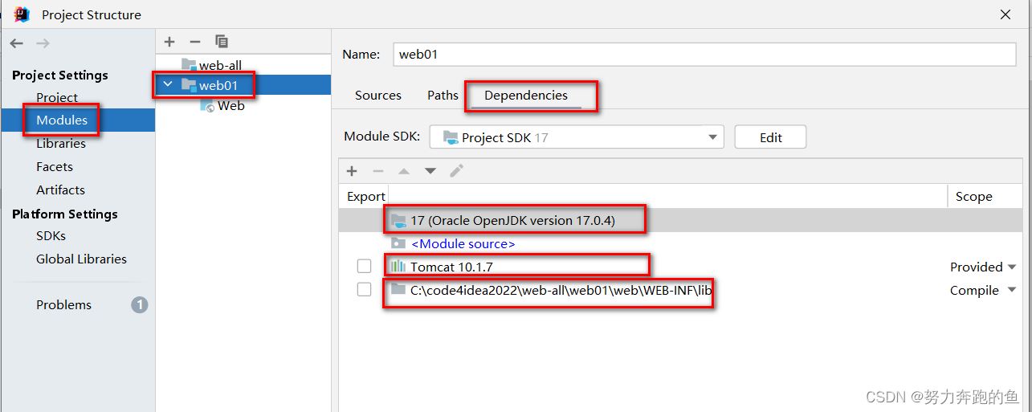Copy the selected module icon

click(222, 42)
